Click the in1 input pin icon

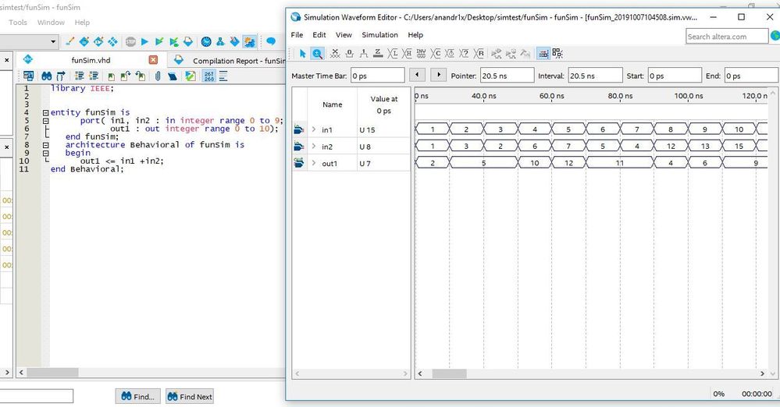click(299, 129)
